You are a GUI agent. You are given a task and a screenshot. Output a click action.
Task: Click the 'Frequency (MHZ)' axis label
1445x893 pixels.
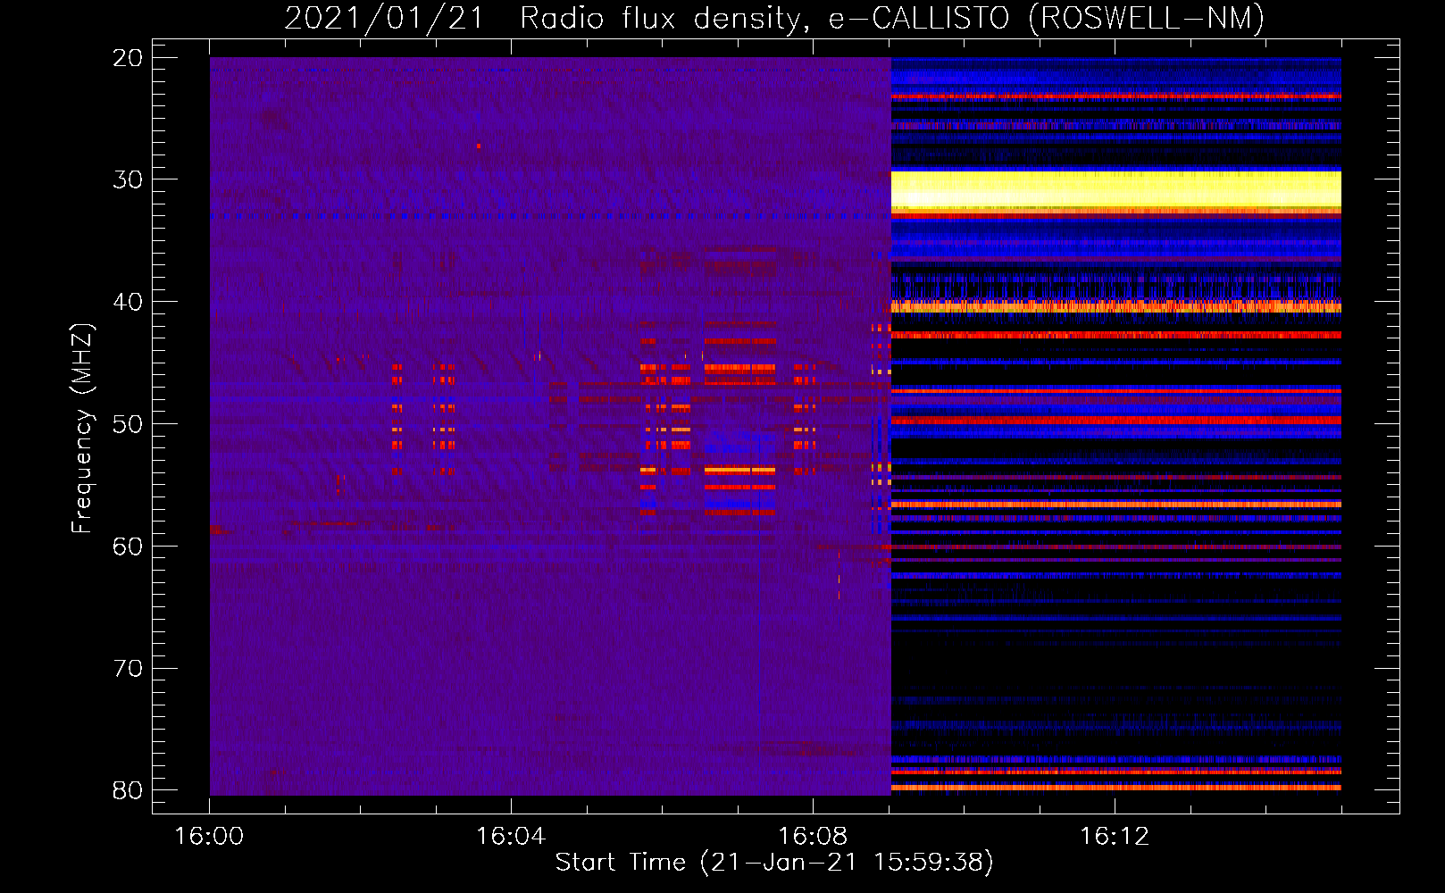(x=82, y=429)
